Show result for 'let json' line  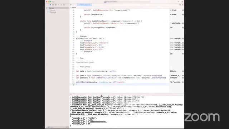pyautogui.click(x=183, y=76)
